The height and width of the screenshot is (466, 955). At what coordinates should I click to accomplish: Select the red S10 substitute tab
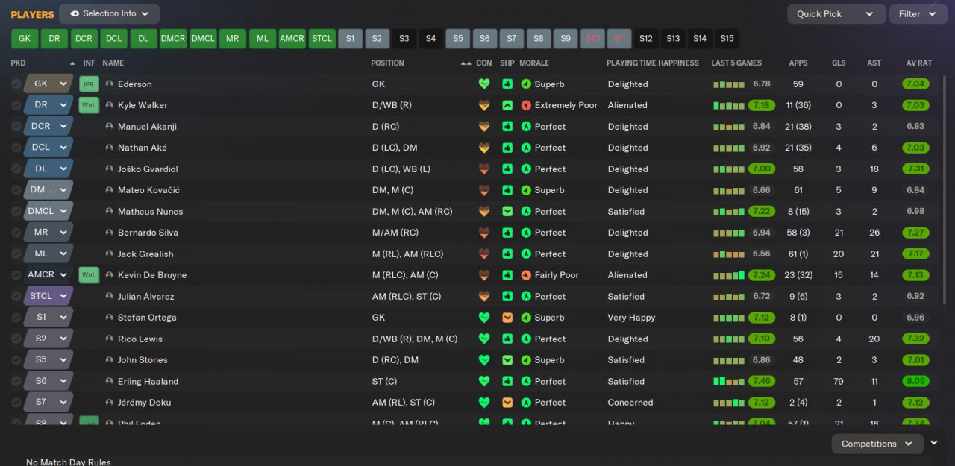[592, 39]
